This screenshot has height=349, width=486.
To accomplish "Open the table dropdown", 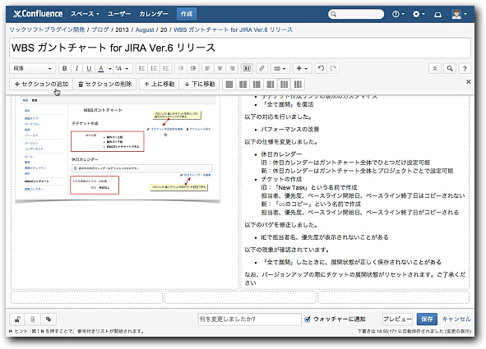I will tap(280, 68).
